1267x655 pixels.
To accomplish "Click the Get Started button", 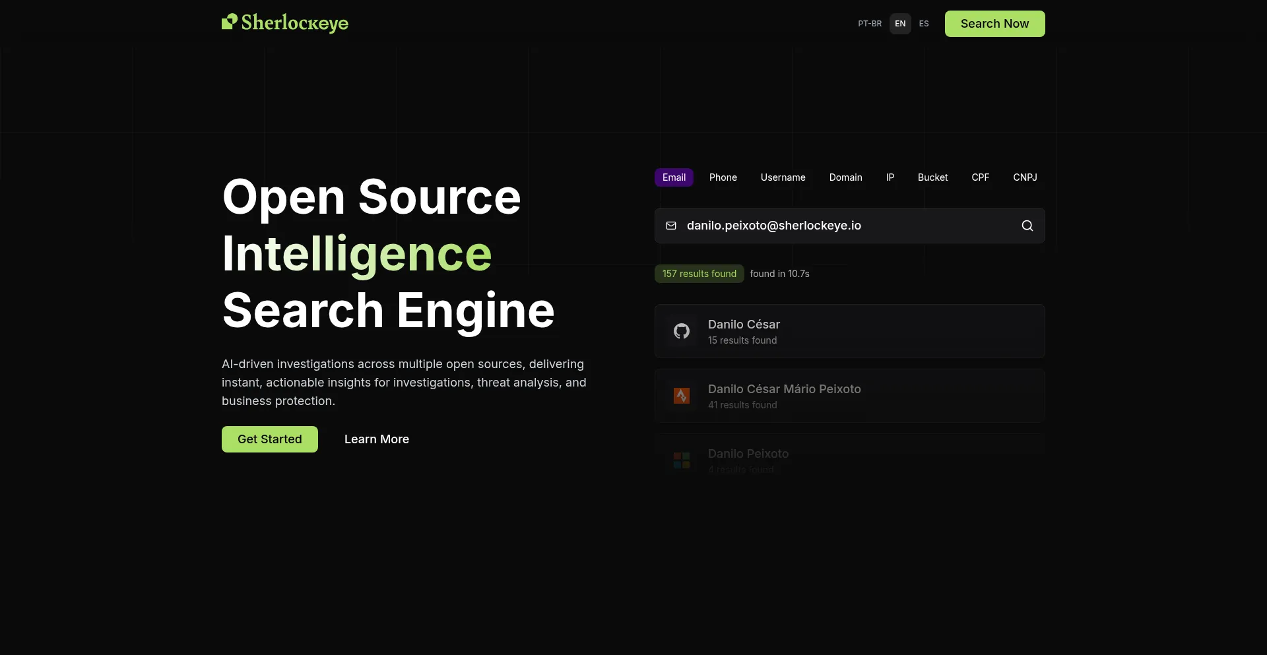I will 269,439.
